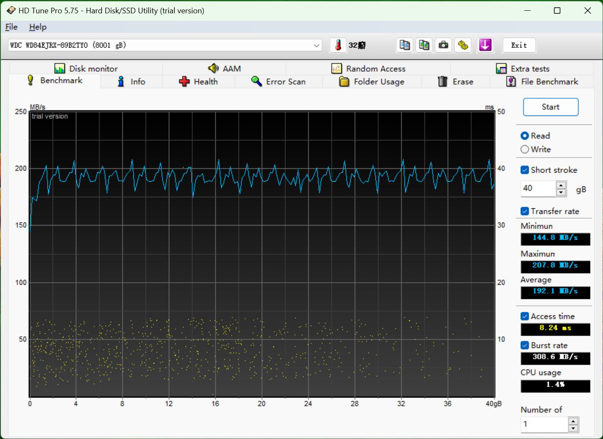Disable the Short stroke checkbox
Screen dimensions: 603x439
pyautogui.click(x=525, y=170)
